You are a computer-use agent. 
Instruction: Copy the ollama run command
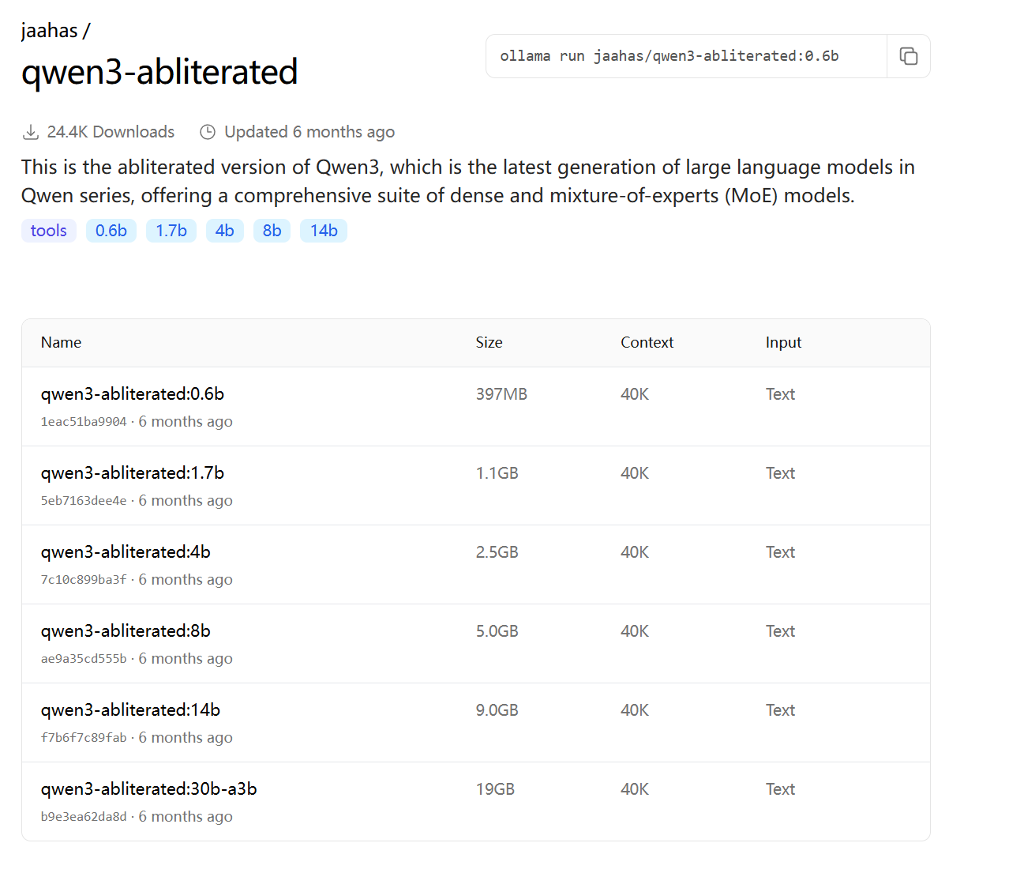coord(908,56)
